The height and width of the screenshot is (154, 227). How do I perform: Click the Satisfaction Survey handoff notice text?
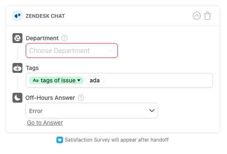[117, 140]
